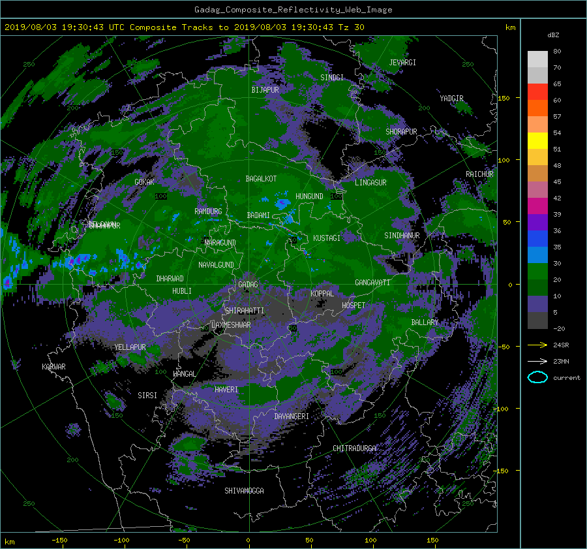Click the SINDHANUR city label

click(x=402, y=236)
